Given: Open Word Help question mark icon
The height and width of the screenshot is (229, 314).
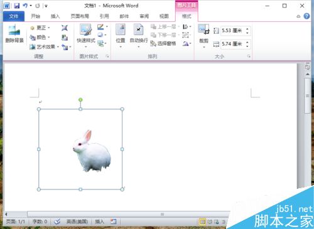Looking at the screenshot, I should [306, 16].
